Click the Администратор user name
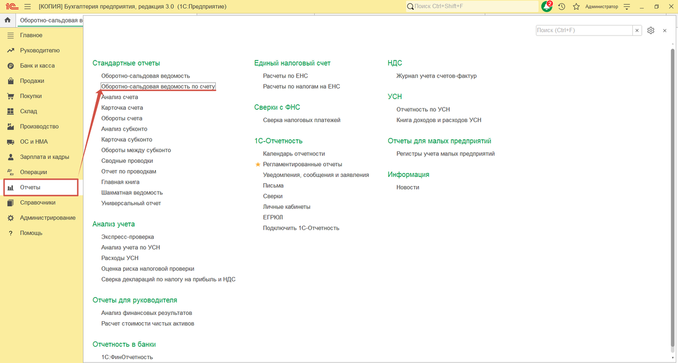Screen dimensions: 678x363 [x=602, y=7]
